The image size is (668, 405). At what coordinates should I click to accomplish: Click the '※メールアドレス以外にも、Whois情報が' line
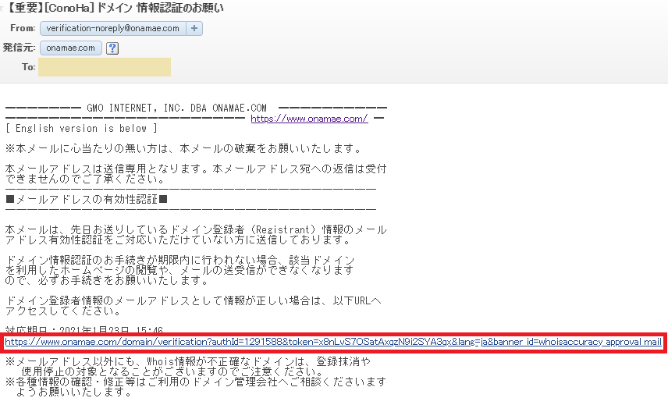click(188, 361)
